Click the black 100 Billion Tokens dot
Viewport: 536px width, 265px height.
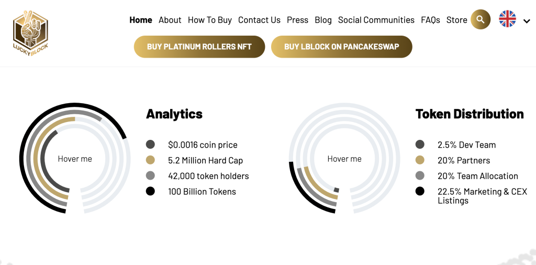pyautogui.click(x=150, y=192)
